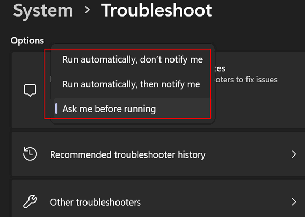Click the history clock icon

30,154
